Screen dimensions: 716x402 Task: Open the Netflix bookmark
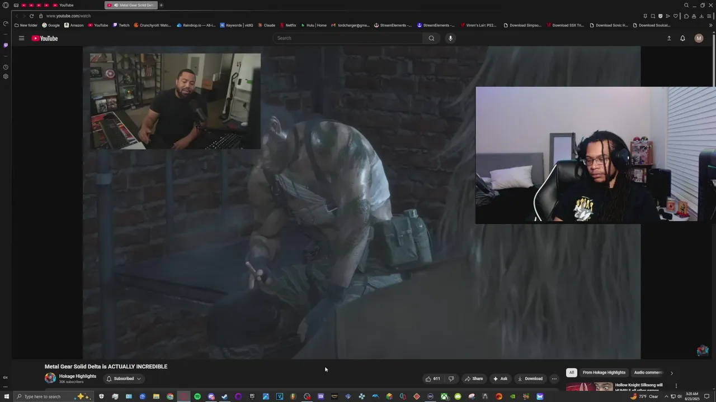point(288,25)
